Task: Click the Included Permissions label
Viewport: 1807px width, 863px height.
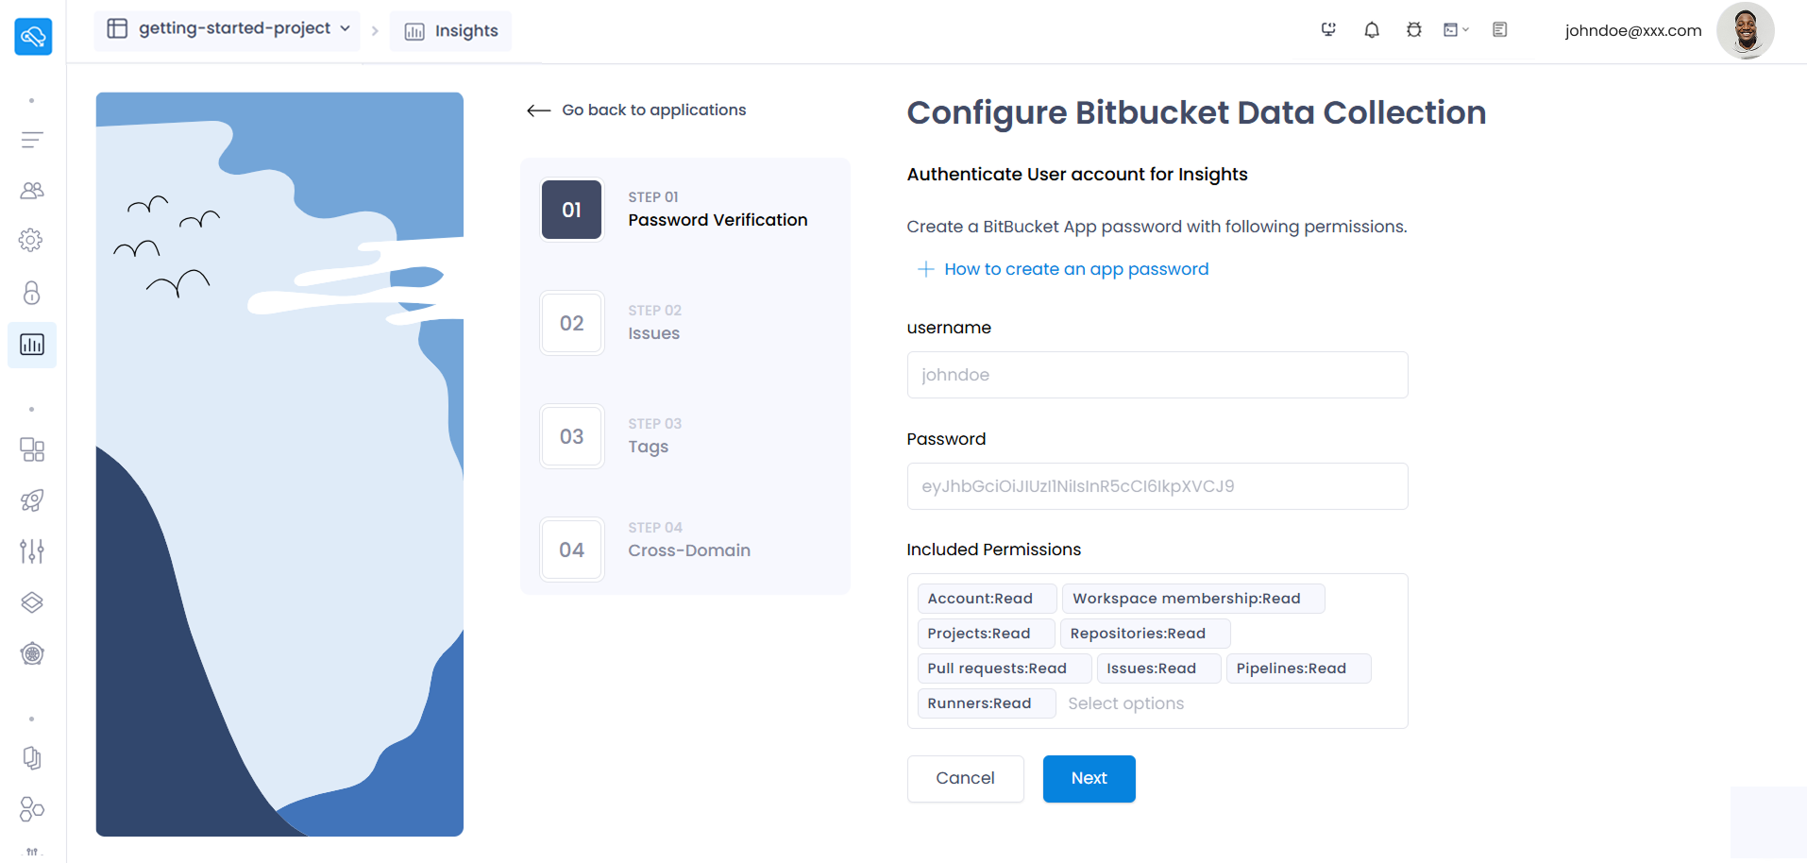Action: (x=994, y=550)
